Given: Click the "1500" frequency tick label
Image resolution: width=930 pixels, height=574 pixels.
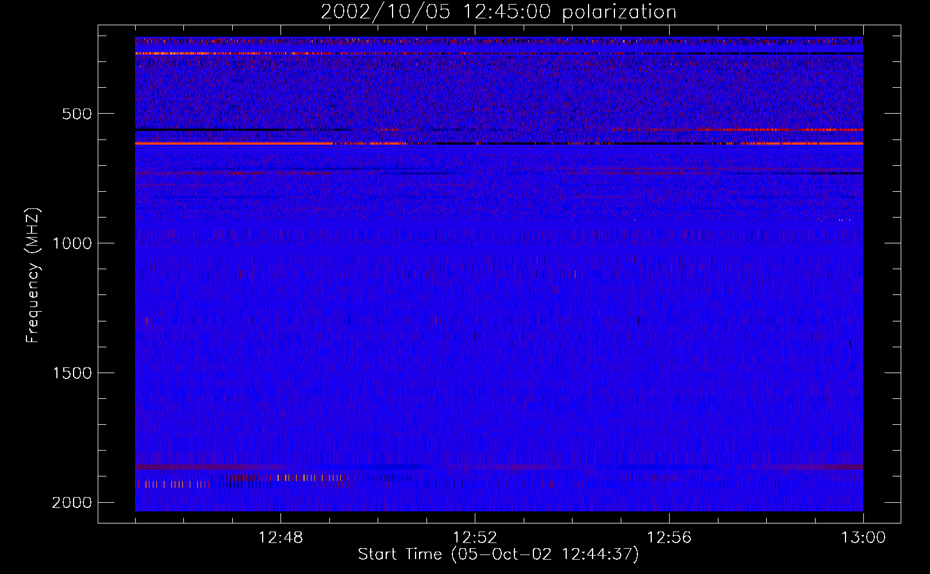Looking at the screenshot, I should [x=72, y=373].
